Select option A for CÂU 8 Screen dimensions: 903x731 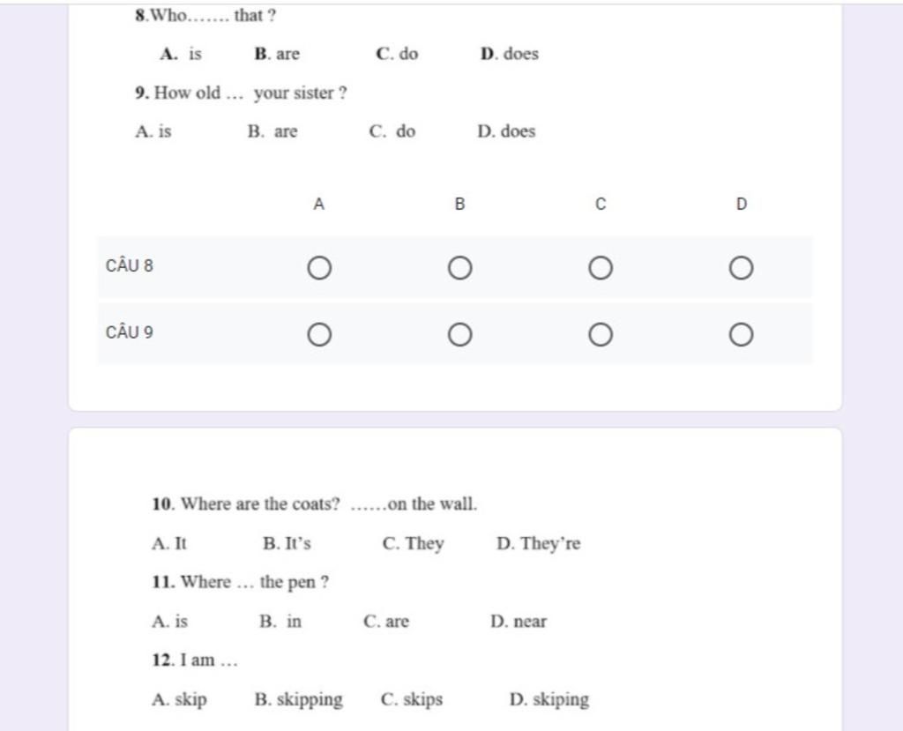pos(319,268)
